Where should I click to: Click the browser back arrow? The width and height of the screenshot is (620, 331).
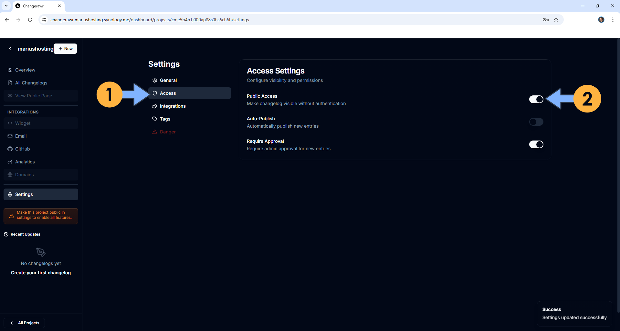tap(7, 20)
